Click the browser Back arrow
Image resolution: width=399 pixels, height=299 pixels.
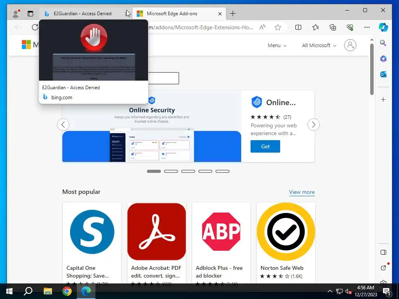18,27
